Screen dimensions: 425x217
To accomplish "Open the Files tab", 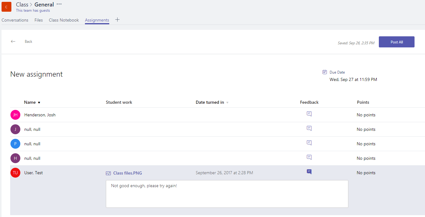I will [39, 20].
